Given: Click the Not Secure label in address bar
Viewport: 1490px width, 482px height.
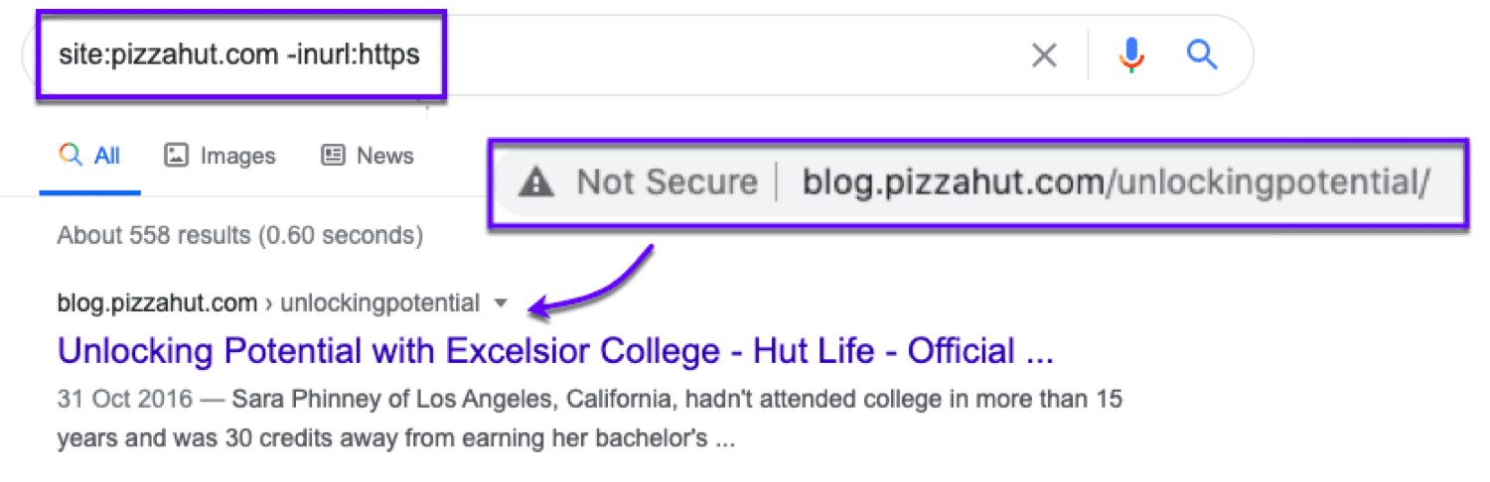Looking at the screenshot, I should (x=667, y=182).
